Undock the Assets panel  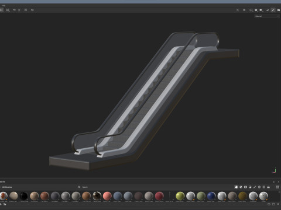pos(274,182)
